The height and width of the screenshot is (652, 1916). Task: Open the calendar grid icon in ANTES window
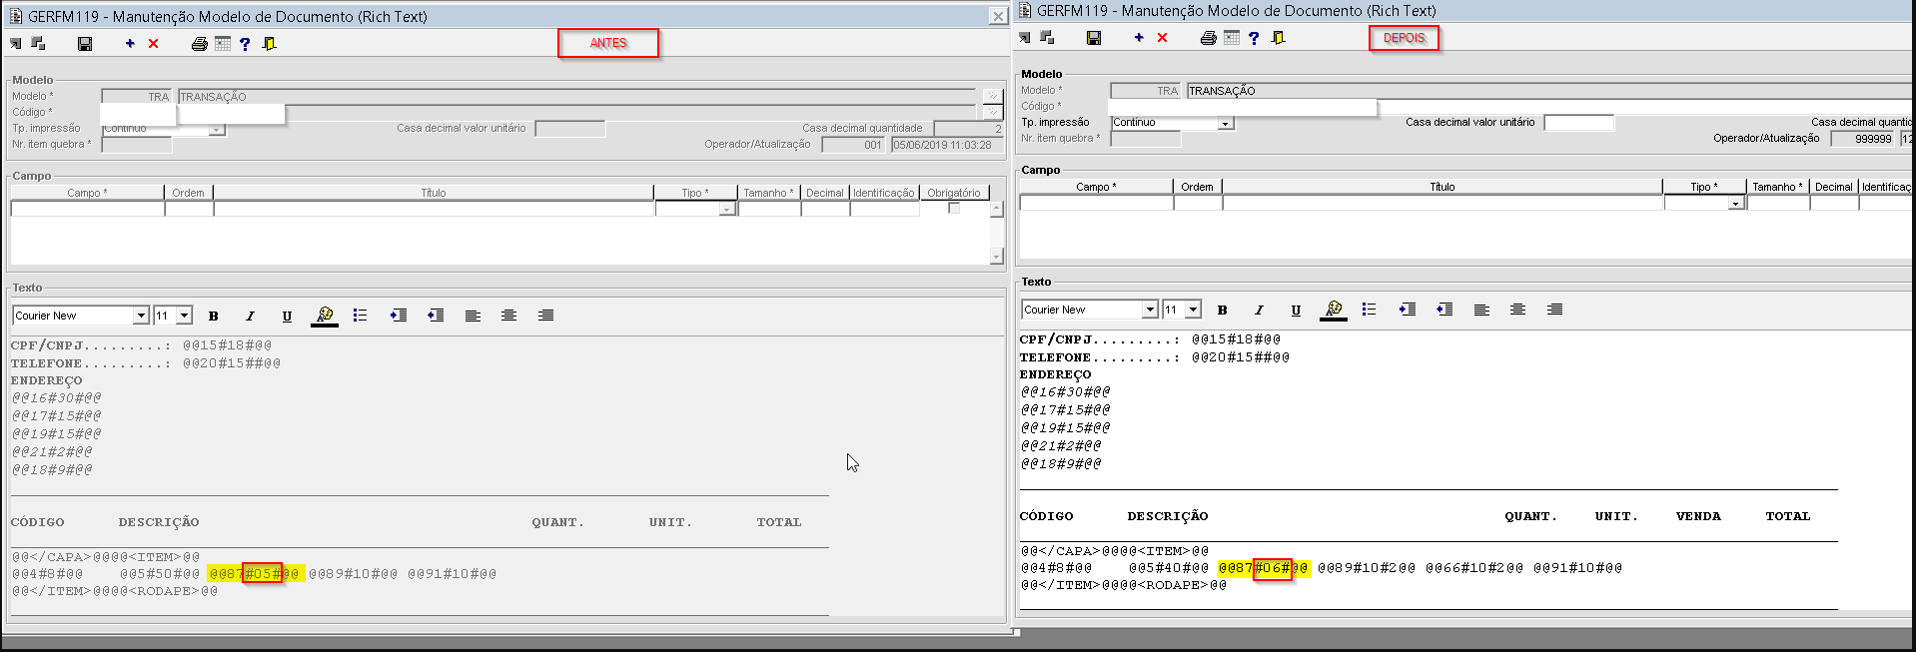tap(223, 44)
